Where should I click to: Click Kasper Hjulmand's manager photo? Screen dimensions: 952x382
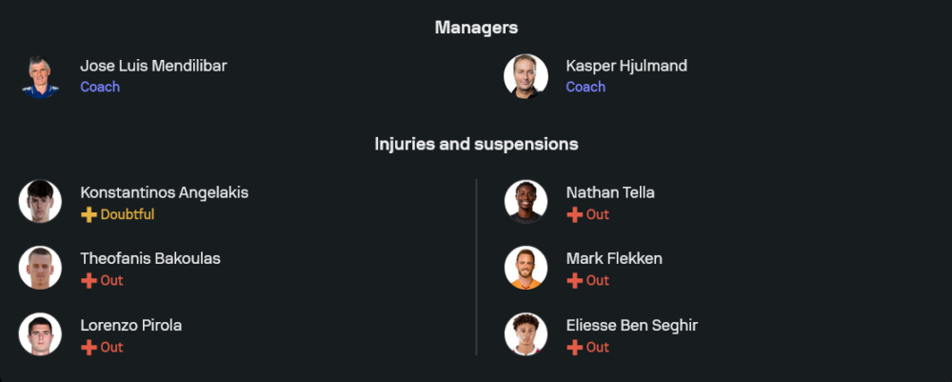[526, 76]
